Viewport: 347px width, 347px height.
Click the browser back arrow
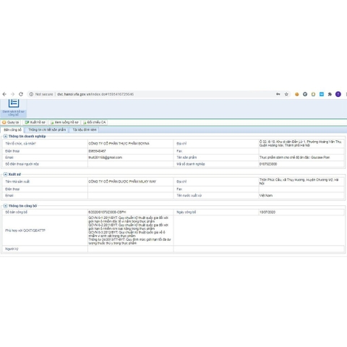click(4, 94)
